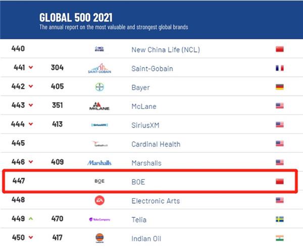Click the Swedish flag beside Telia
Screen dimensions: 303x249
[279, 219]
